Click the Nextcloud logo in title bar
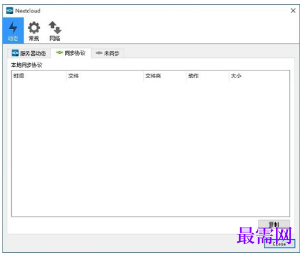The height and width of the screenshot is (254, 303). (x=9, y=11)
